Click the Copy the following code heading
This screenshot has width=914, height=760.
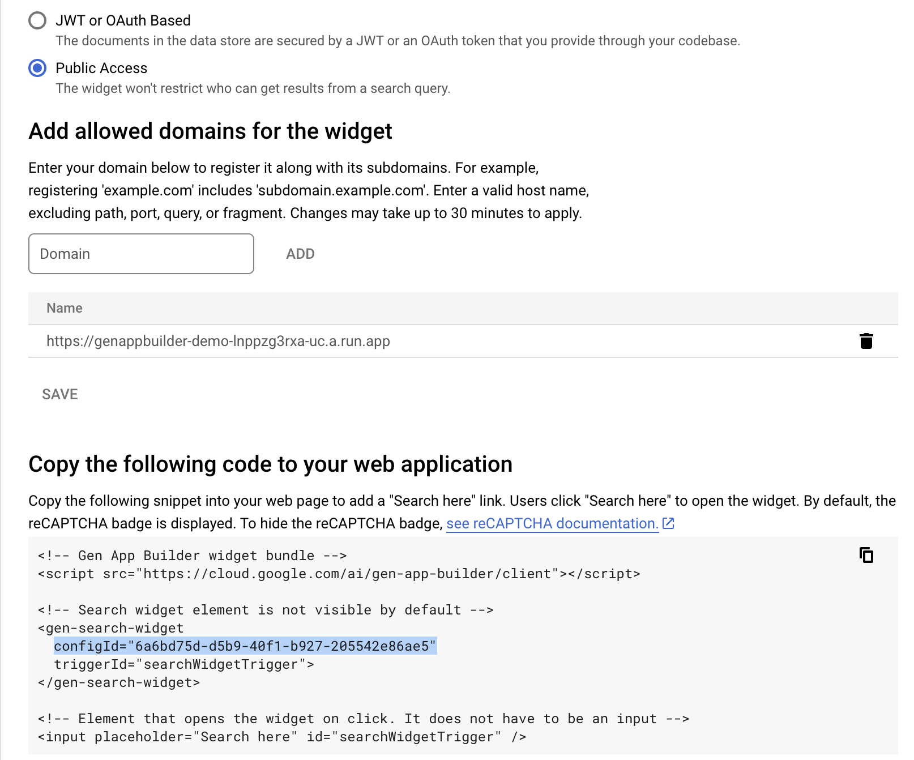(271, 464)
